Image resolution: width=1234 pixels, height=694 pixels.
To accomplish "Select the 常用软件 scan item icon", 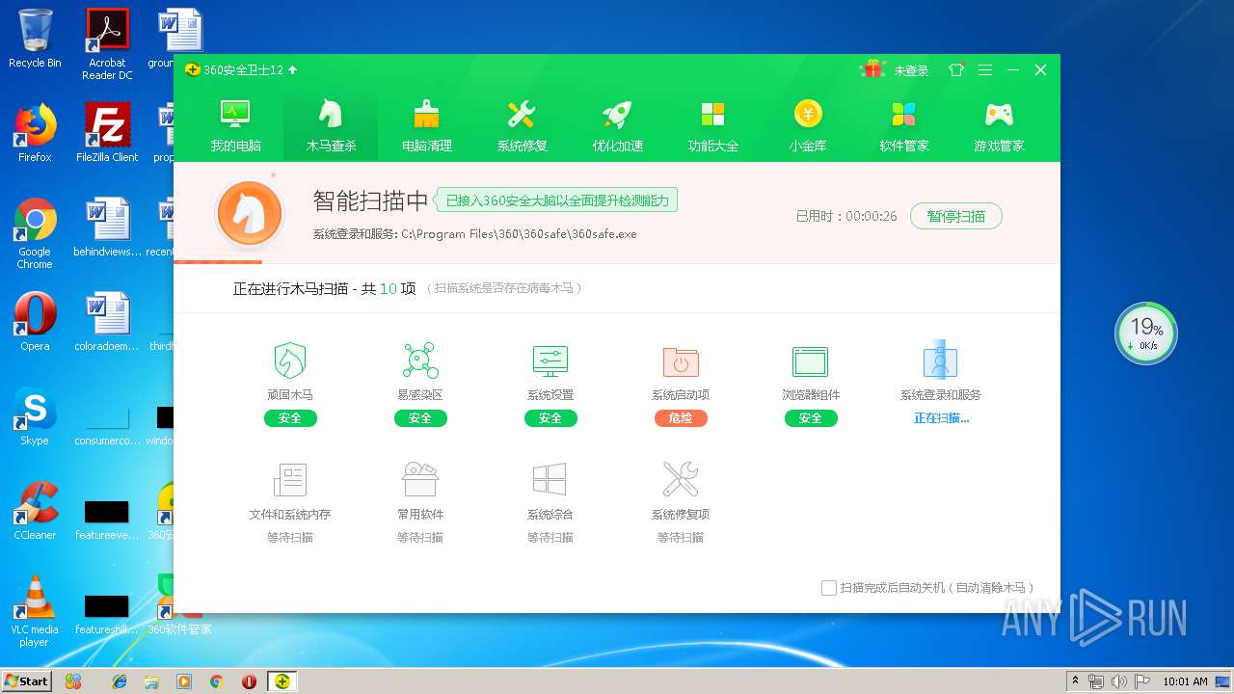I will coord(420,480).
